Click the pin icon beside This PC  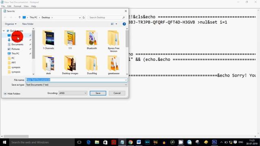[x=30, y=54]
